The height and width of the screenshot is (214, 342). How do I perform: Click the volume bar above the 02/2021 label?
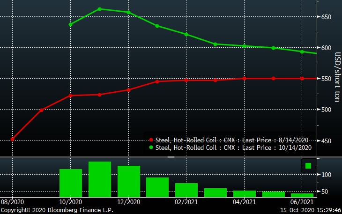(186, 190)
